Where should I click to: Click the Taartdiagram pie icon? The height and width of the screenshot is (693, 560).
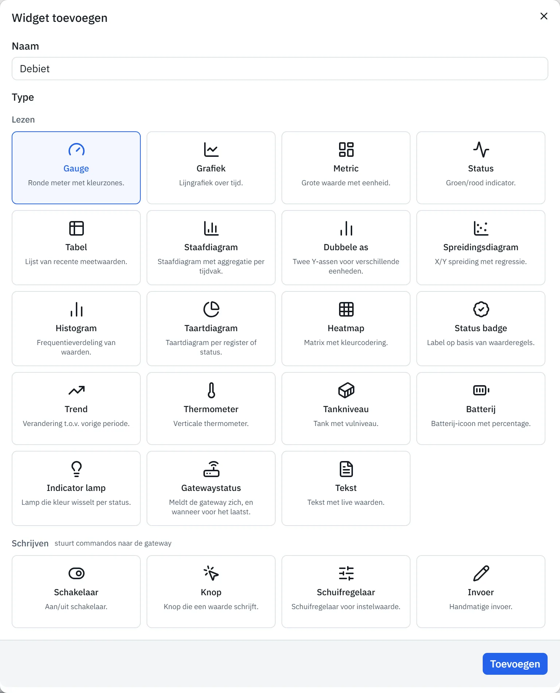(211, 309)
